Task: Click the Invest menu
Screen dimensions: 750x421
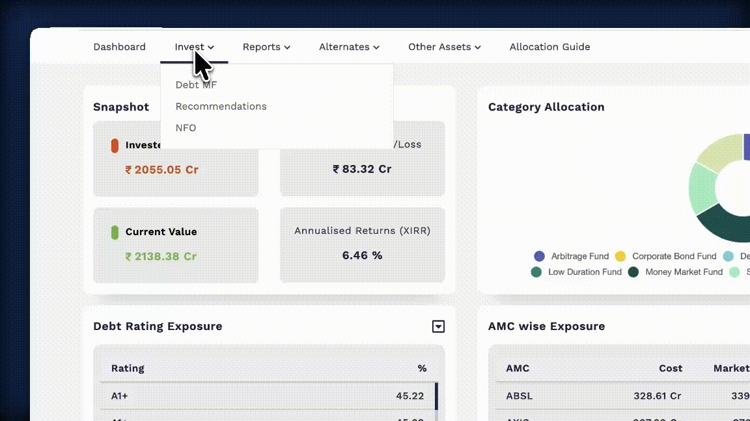Action: pos(194,47)
